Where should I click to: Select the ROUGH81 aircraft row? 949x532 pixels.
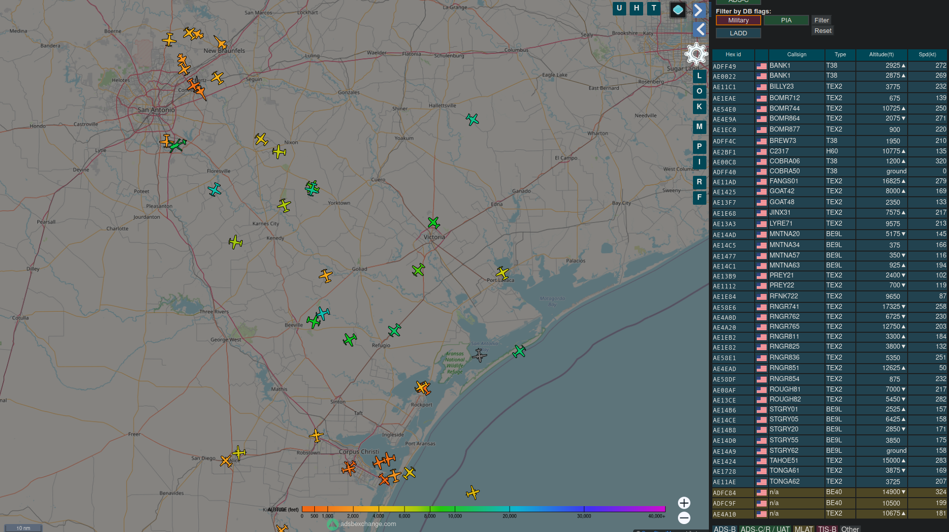click(x=829, y=390)
